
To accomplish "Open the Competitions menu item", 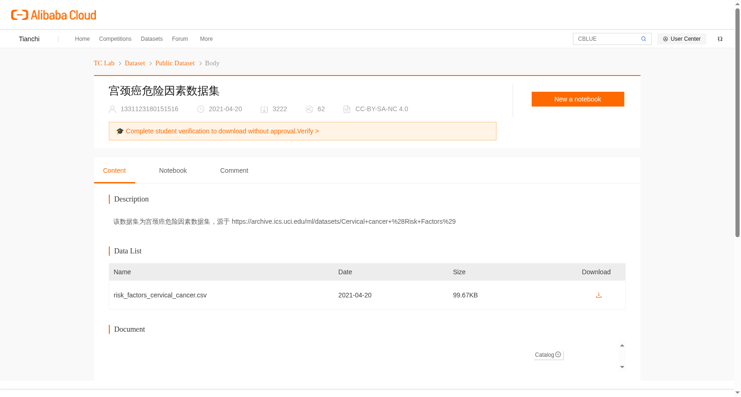I will [115, 39].
